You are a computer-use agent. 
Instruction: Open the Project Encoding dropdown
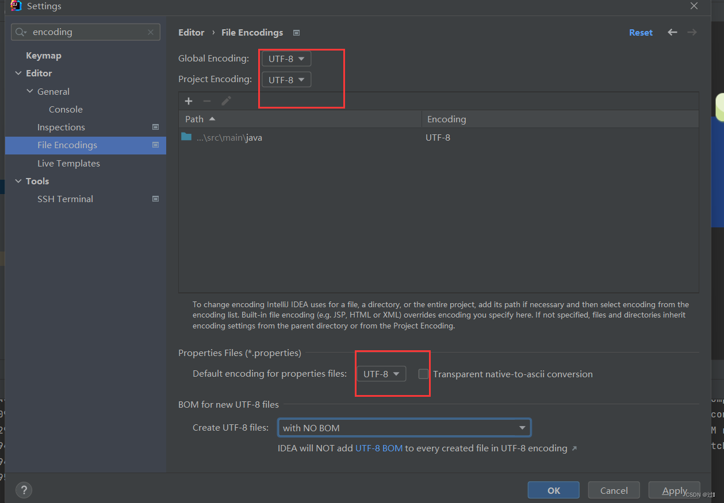(286, 80)
